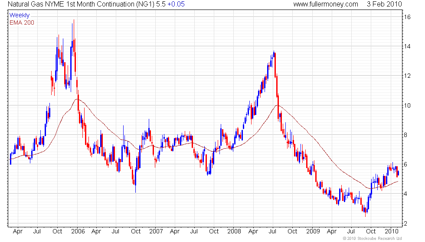The width and height of the screenshot is (425, 242).
Task: Click the 'EMA 200' legend label
Action: [x=22, y=22]
